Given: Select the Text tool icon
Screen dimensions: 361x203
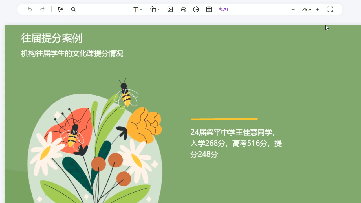Looking at the screenshot, I should coord(136,9).
